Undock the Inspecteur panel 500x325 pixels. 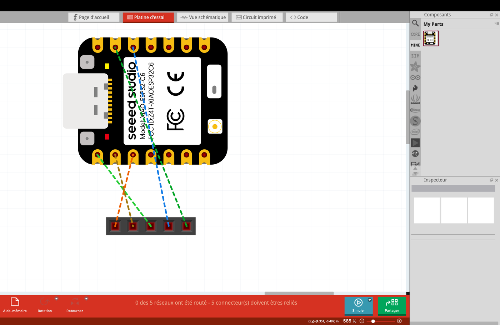pyautogui.click(x=491, y=180)
